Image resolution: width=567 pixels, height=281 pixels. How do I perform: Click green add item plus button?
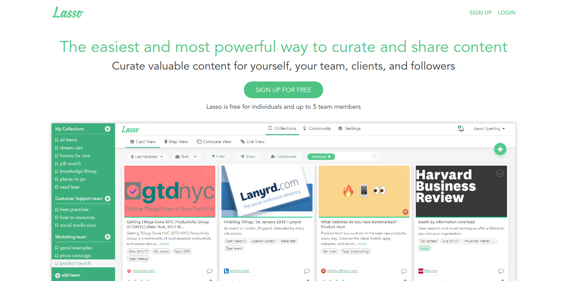[x=500, y=149]
